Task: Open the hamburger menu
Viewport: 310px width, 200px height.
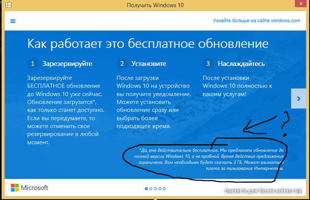Action: pos(13,21)
